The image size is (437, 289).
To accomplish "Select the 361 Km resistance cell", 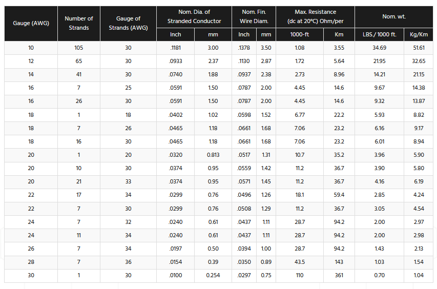I will 339,275.
